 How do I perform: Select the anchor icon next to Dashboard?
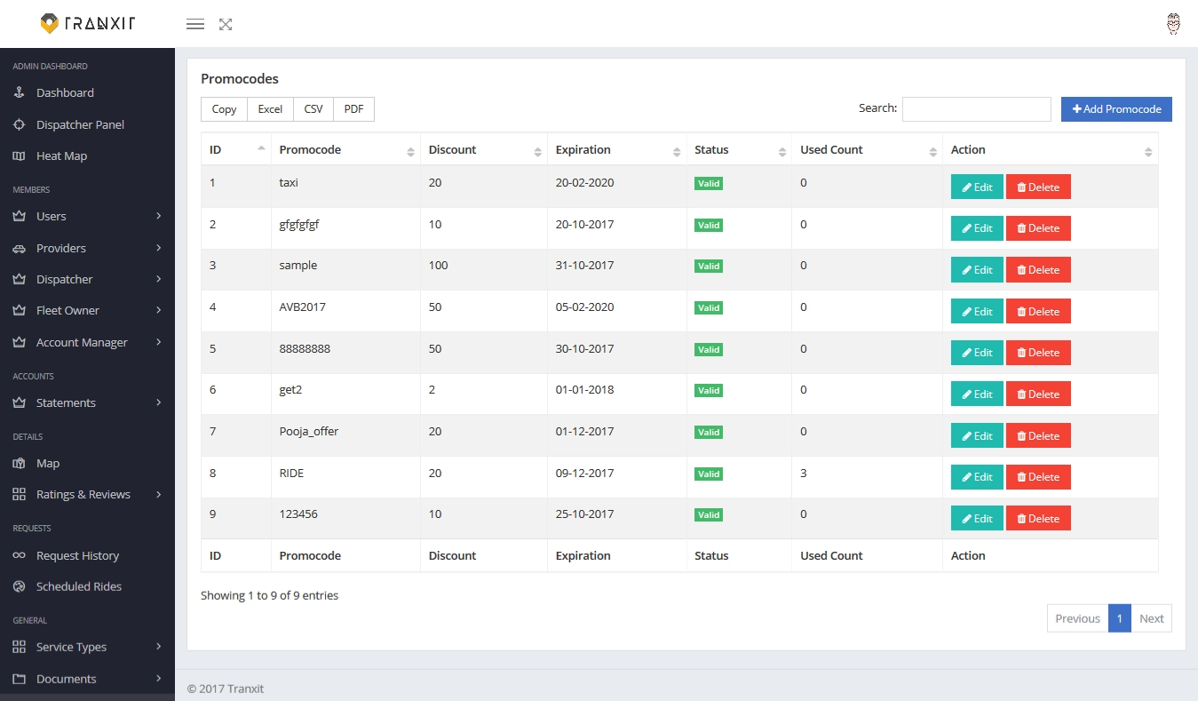(x=20, y=92)
